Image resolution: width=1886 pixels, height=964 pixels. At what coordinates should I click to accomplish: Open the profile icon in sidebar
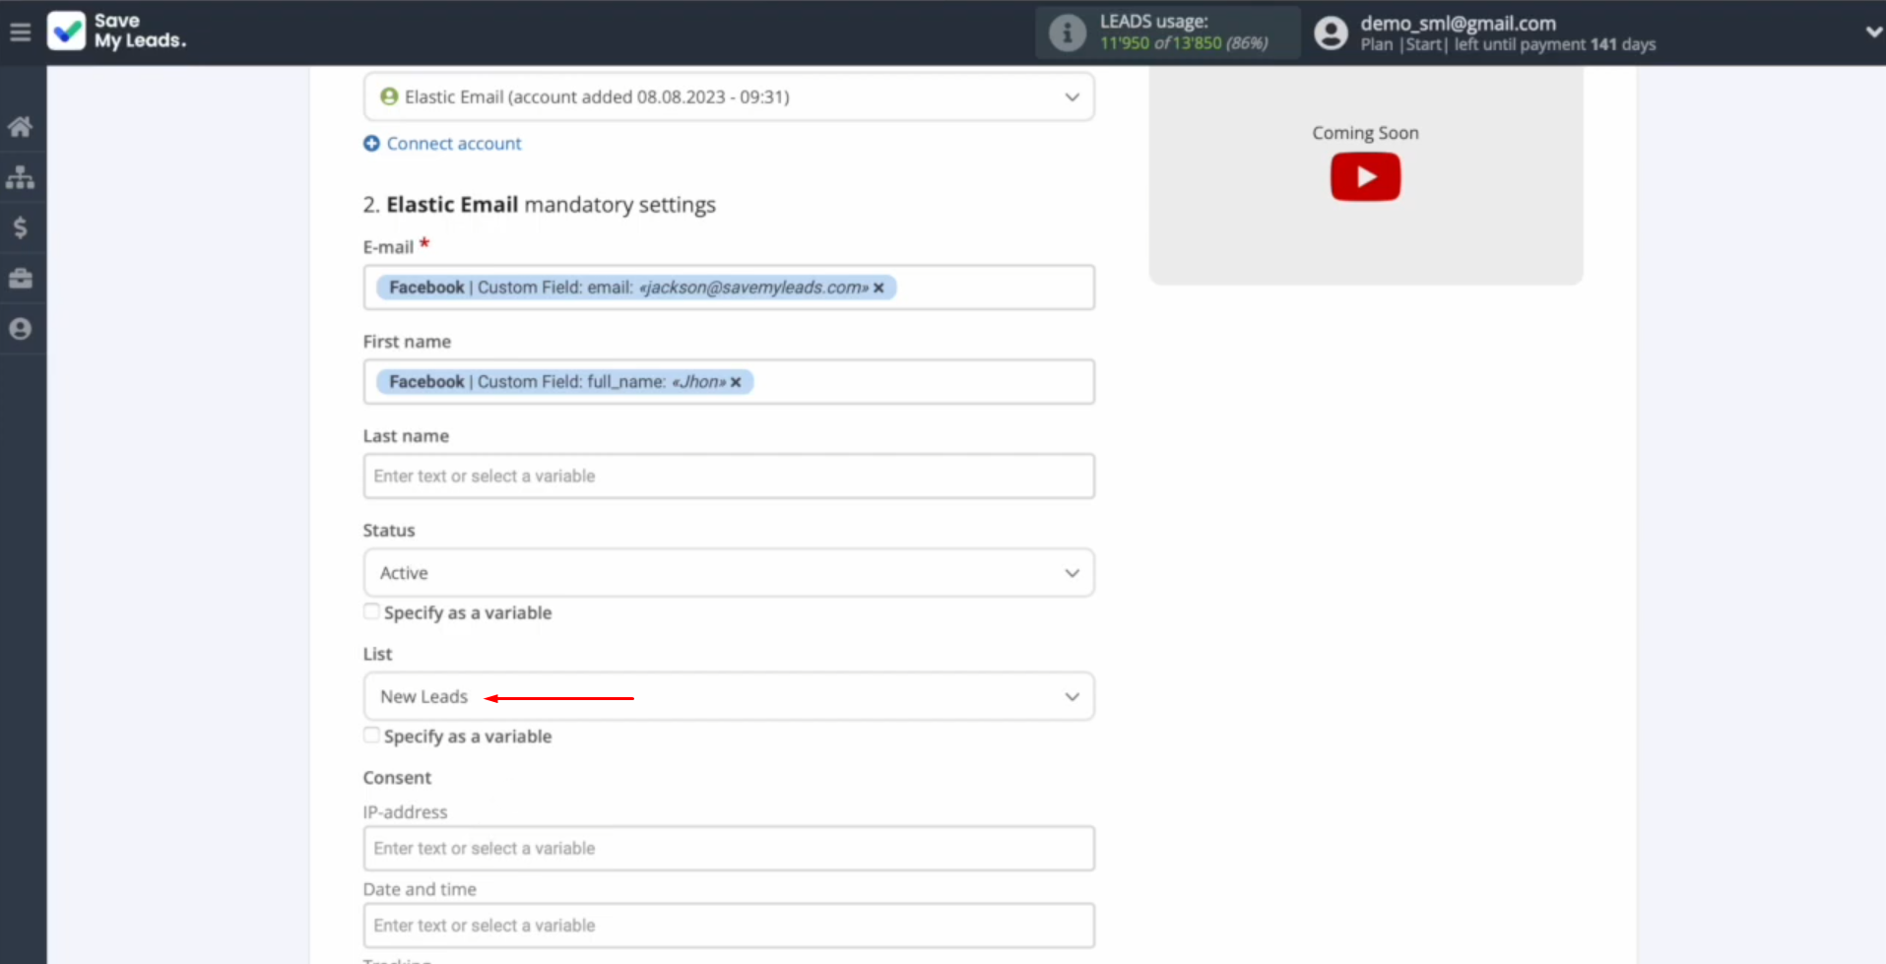click(x=20, y=329)
